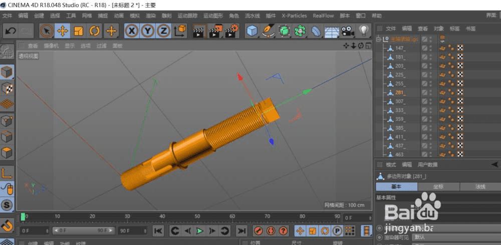Toggle X axis lock
This screenshot has width=501, height=245.
[x=132, y=31]
